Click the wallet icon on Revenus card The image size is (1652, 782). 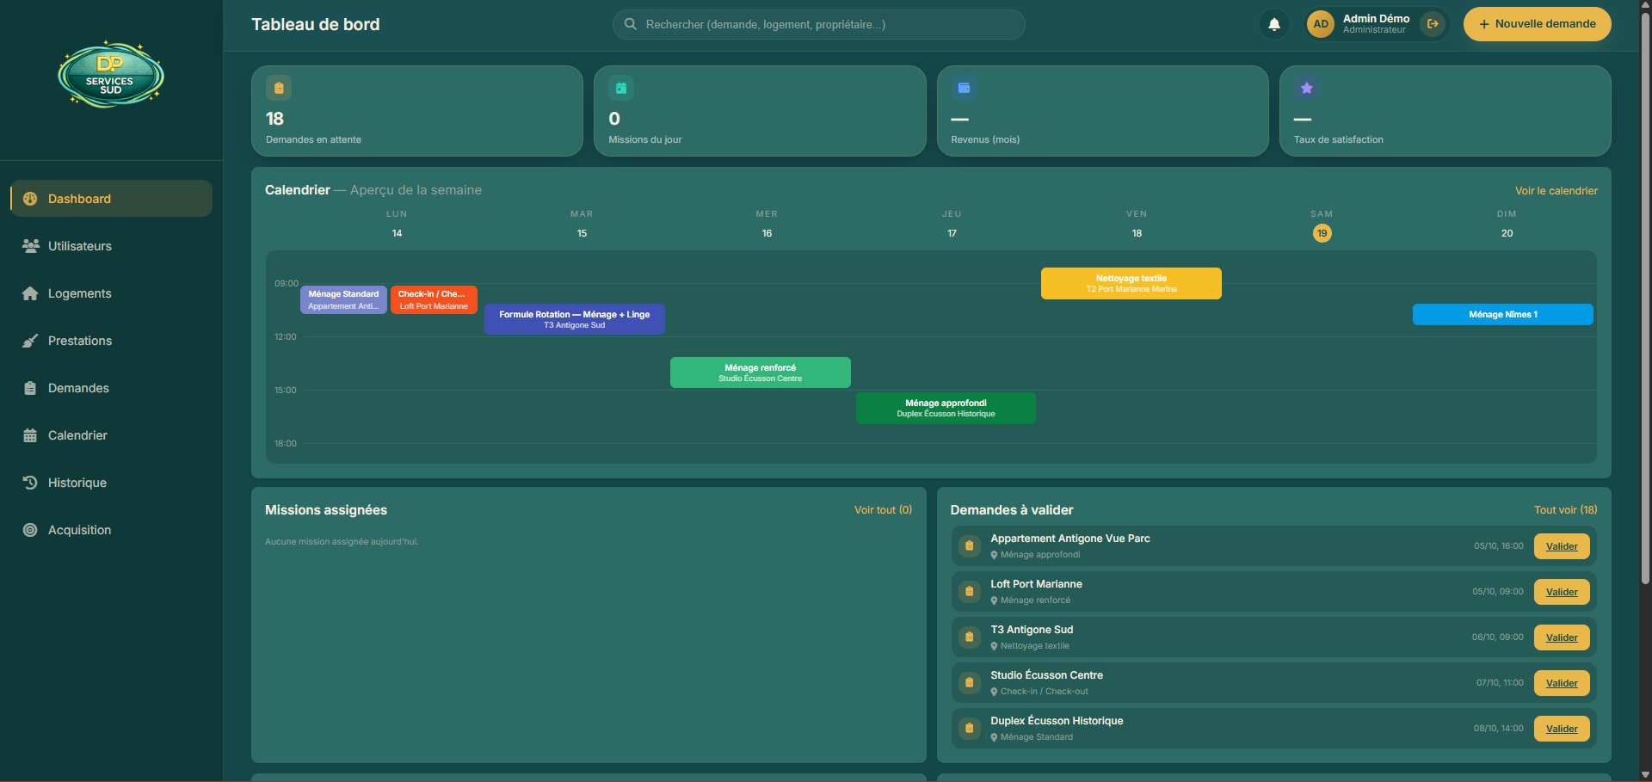[964, 88]
